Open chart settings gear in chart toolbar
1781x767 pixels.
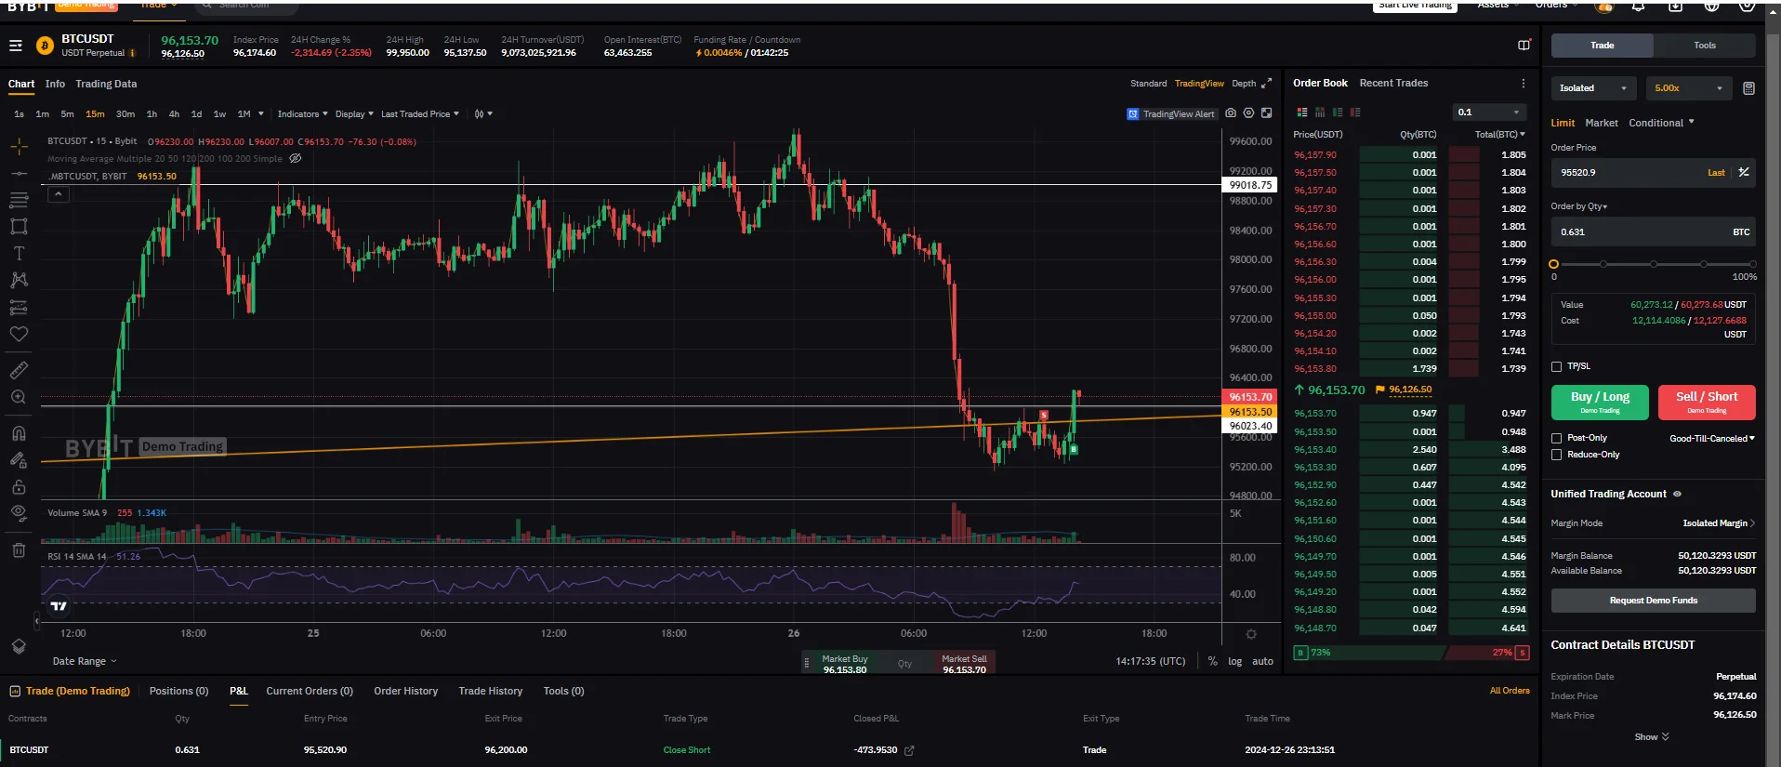tap(1248, 113)
